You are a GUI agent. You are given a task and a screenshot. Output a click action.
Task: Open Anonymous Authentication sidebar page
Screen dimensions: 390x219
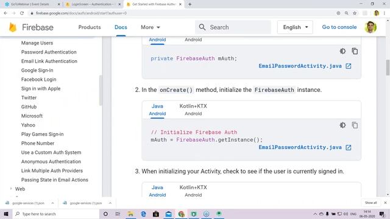point(51,162)
